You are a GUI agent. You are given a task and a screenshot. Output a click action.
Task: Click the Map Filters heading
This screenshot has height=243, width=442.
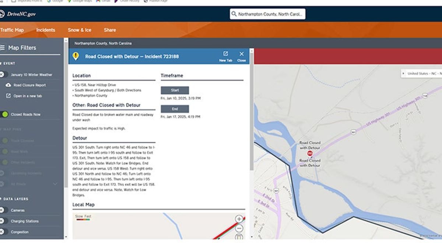click(x=22, y=47)
